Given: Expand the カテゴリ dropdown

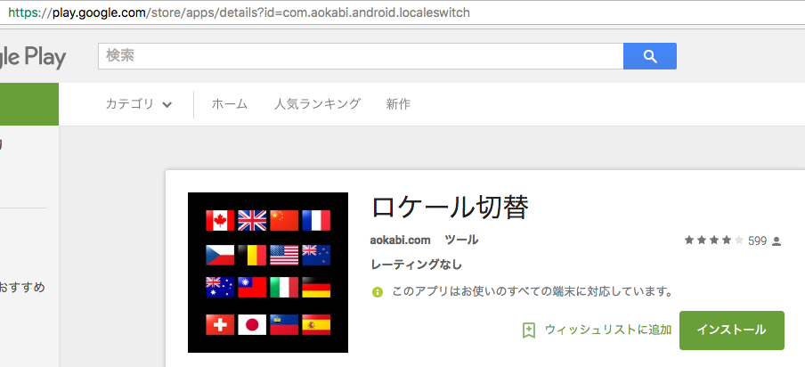Looking at the screenshot, I should tap(139, 104).
